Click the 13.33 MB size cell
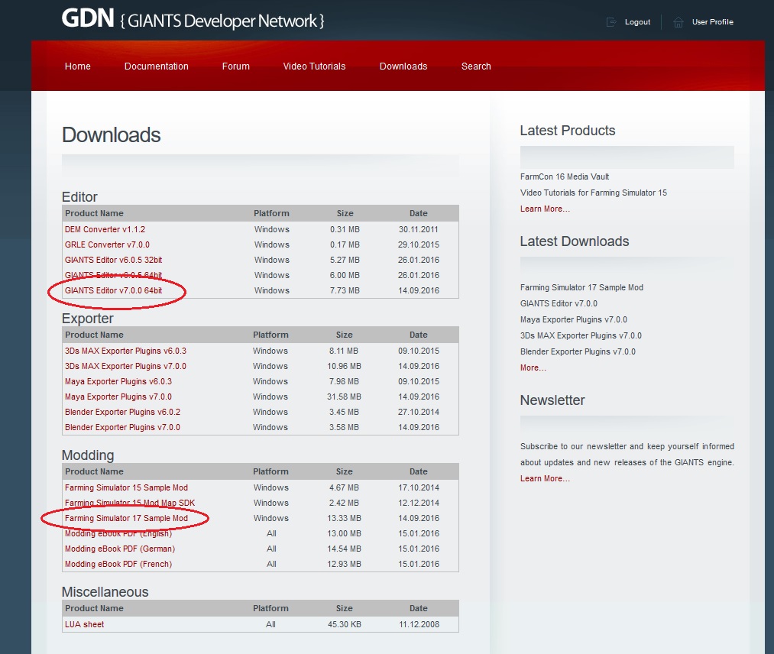774x654 pixels. 344,518
